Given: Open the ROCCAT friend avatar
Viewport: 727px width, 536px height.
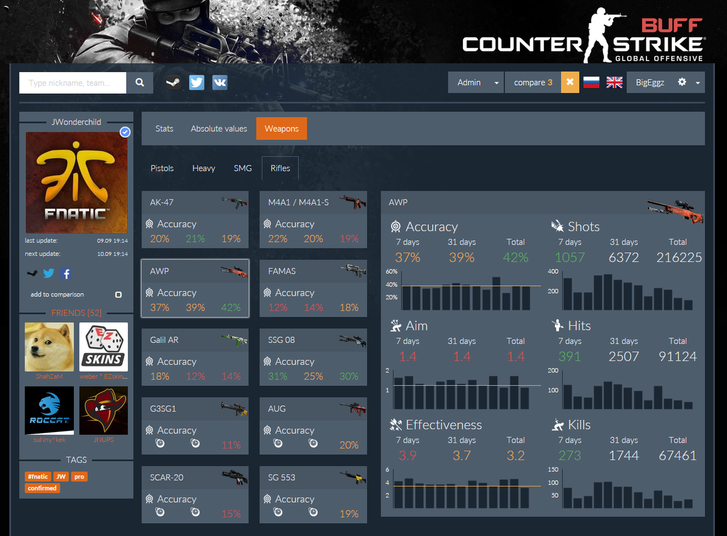Looking at the screenshot, I should (x=49, y=411).
